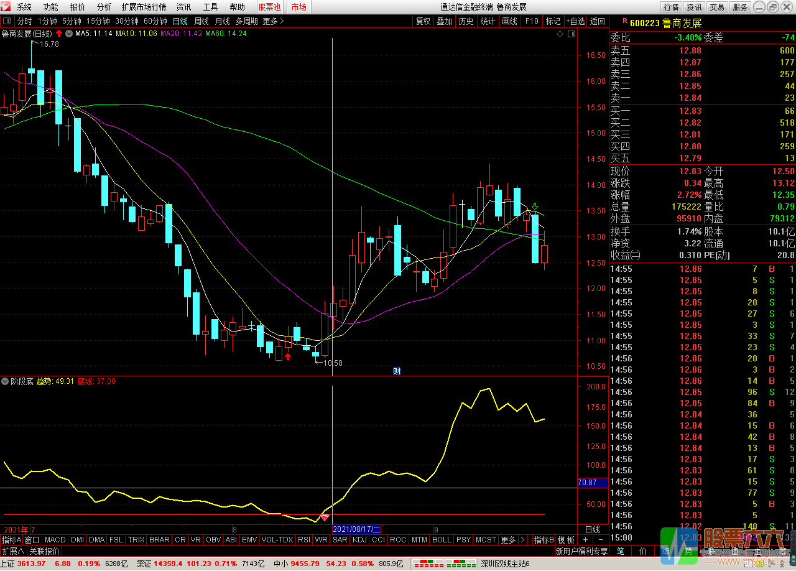Open 多周期 view
This screenshot has height=571, width=796.
(x=246, y=21)
